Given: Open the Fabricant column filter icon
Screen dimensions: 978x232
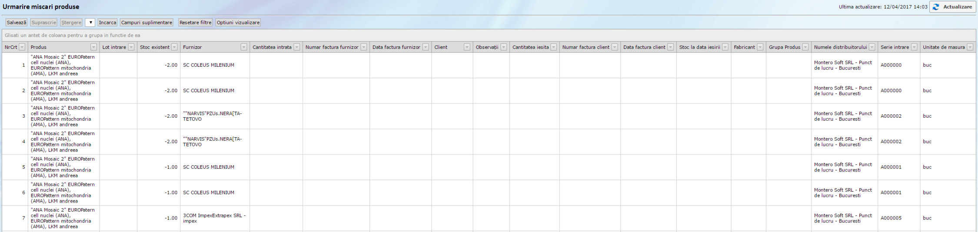Looking at the screenshot, I should (760, 47).
